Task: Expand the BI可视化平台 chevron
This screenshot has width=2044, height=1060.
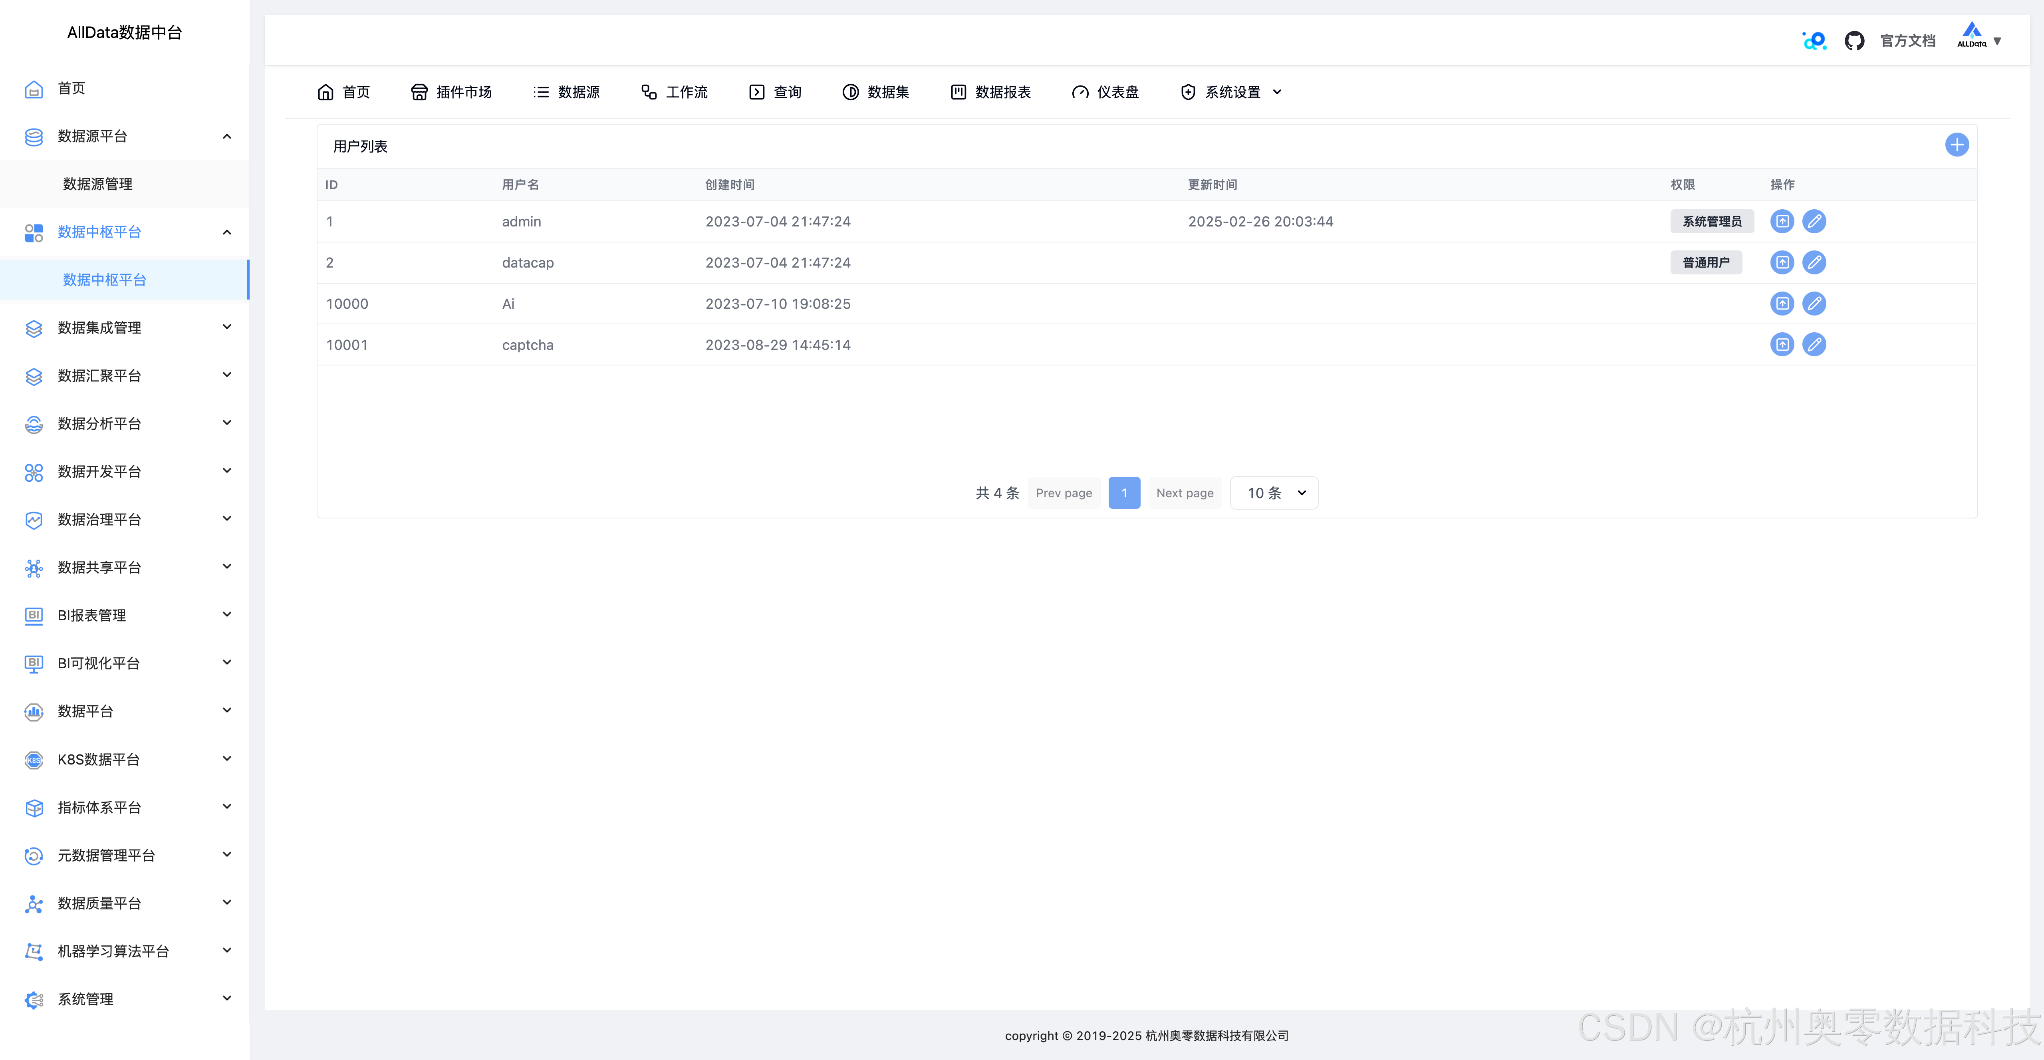Action: [227, 663]
